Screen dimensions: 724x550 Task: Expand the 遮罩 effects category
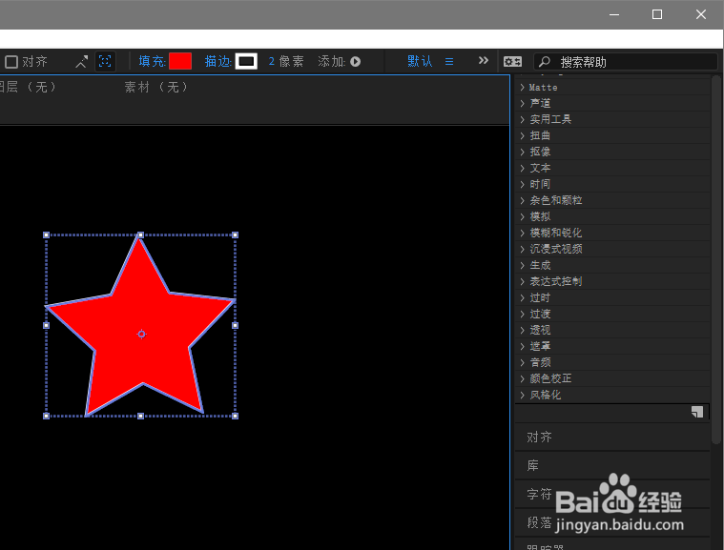click(x=522, y=346)
